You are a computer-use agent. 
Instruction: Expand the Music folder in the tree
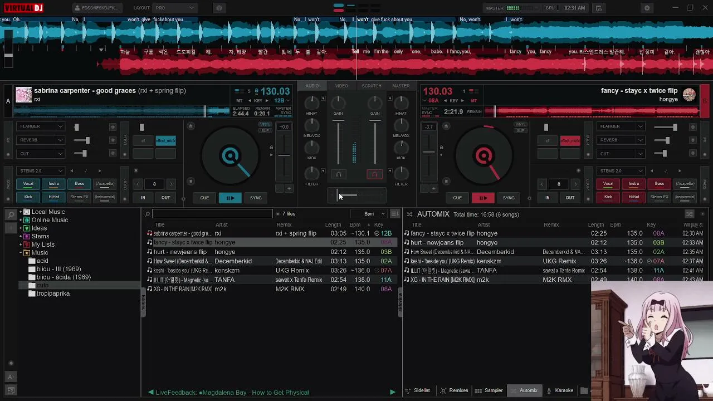[x=21, y=253]
